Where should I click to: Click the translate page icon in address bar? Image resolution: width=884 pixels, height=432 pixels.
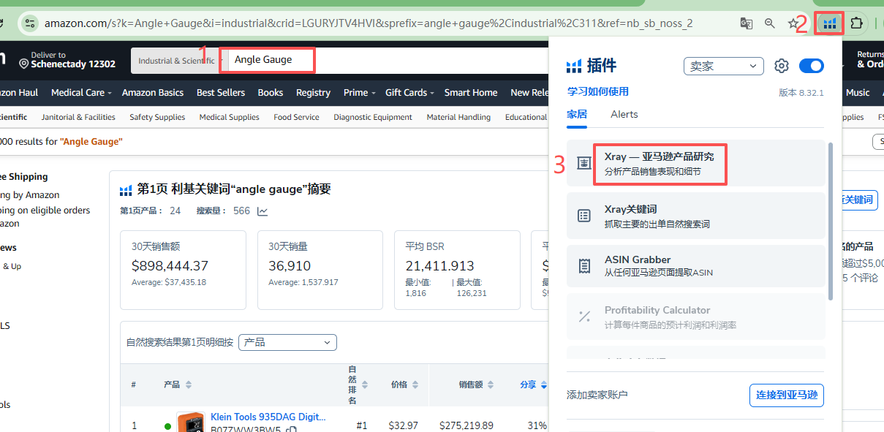point(746,23)
